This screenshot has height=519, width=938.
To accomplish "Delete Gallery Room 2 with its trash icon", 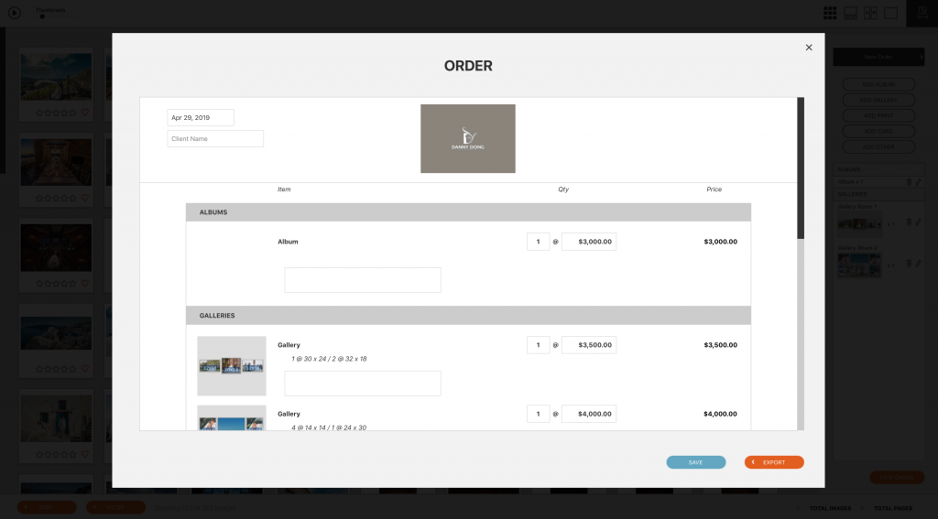I will tap(909, 263).
